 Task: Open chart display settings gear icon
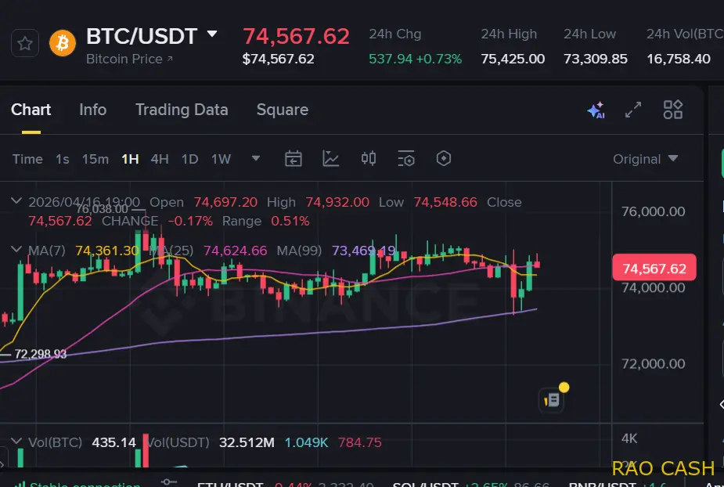pyautogui.click(x=406, y=158)
